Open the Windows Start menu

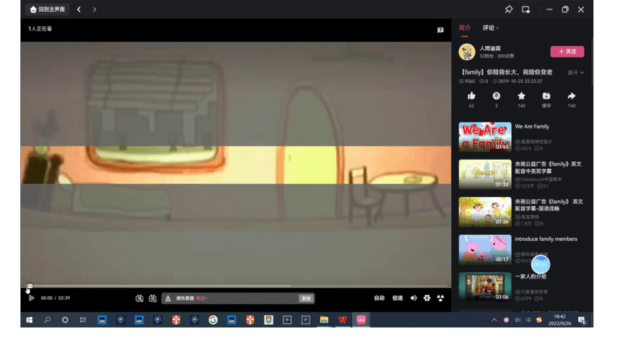click(29, 319)
